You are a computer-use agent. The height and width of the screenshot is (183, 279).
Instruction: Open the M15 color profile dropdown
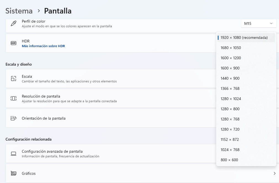pos(259,23)
